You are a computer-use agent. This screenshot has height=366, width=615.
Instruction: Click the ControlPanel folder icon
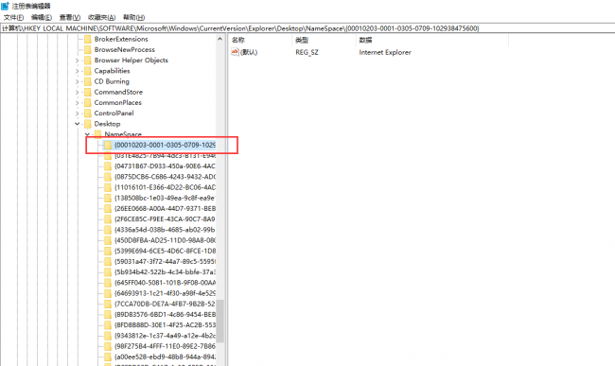tap(88, 113)
